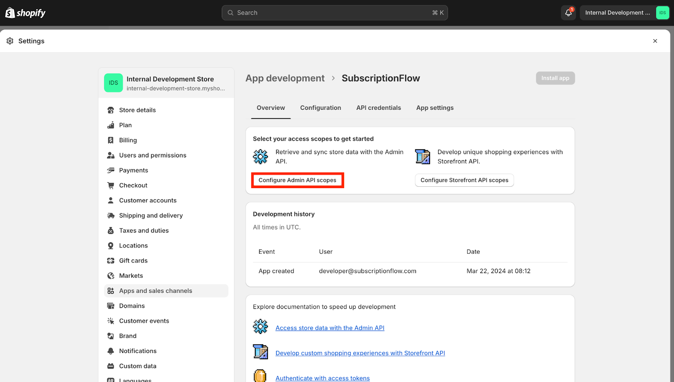Click the Shipping and delivery truck icon
The width and height of the screenshot is (674, 382).
111,215
